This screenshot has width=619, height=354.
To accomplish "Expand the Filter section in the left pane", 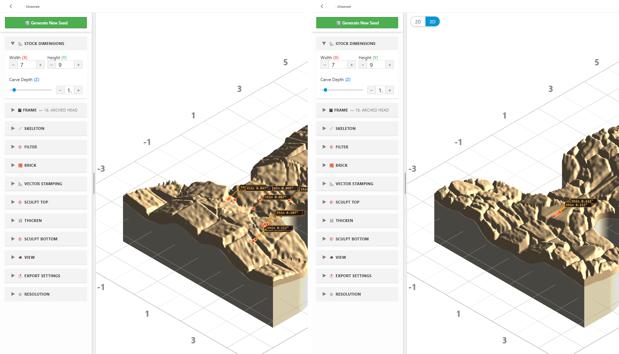I will [46, 147].
